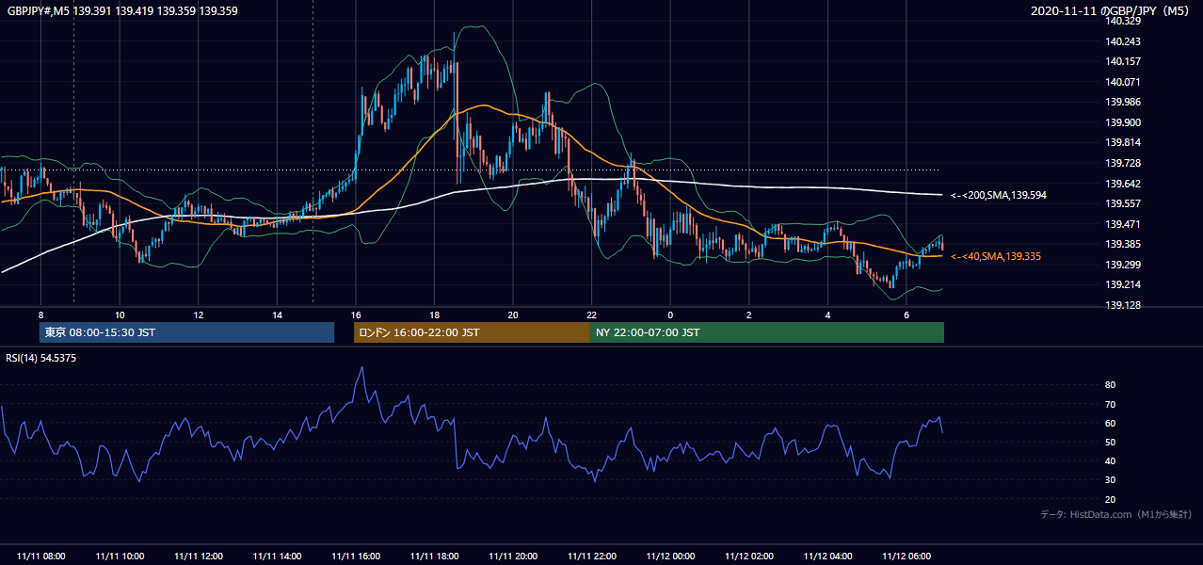Screen dimensions: 1203x565
Task: Click the 140.157 price axis value
Action: pyautogui.click(x=1123, y=62)
